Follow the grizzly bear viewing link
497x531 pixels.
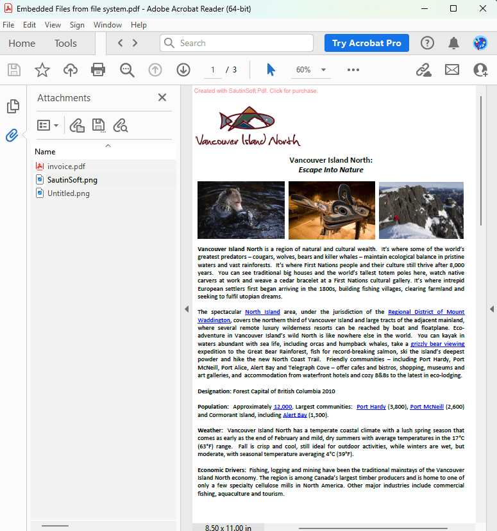[x=437, y=344]
